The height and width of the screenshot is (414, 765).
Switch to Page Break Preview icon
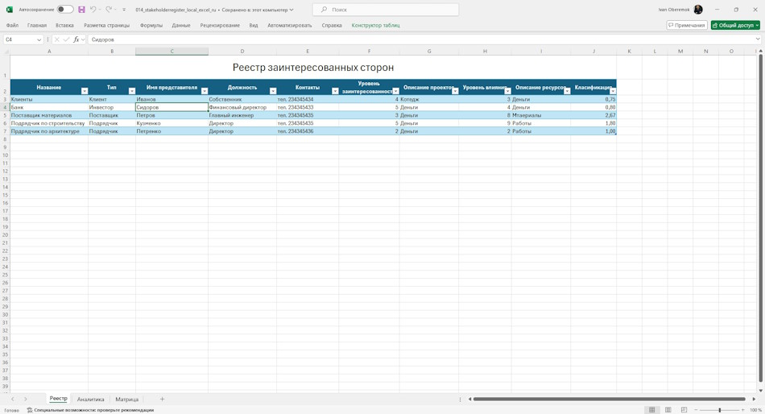tap(684, 410)
